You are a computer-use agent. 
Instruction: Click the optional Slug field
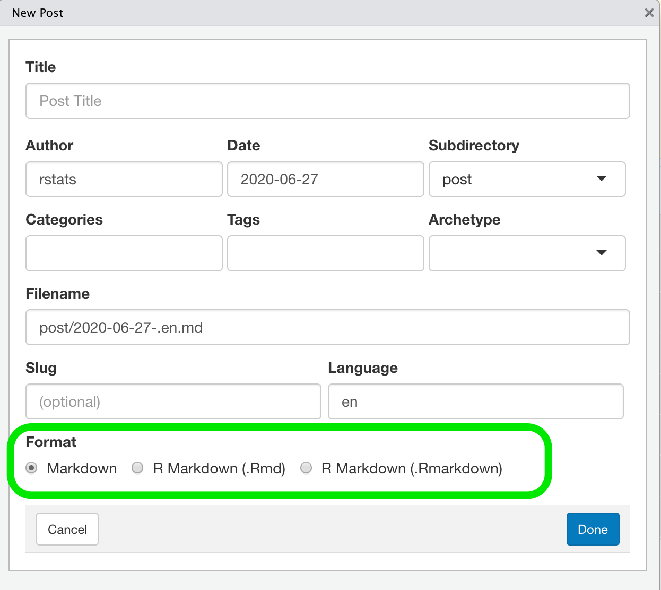173,401
